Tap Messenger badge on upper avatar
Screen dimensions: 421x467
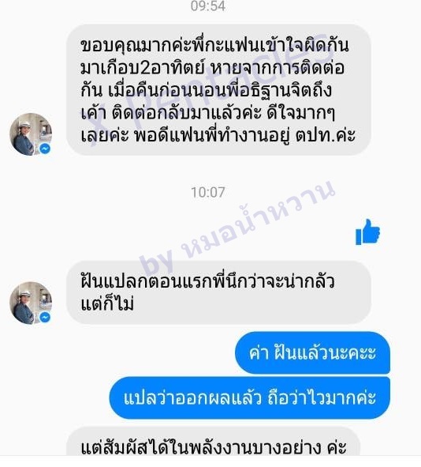click(45, 149)
